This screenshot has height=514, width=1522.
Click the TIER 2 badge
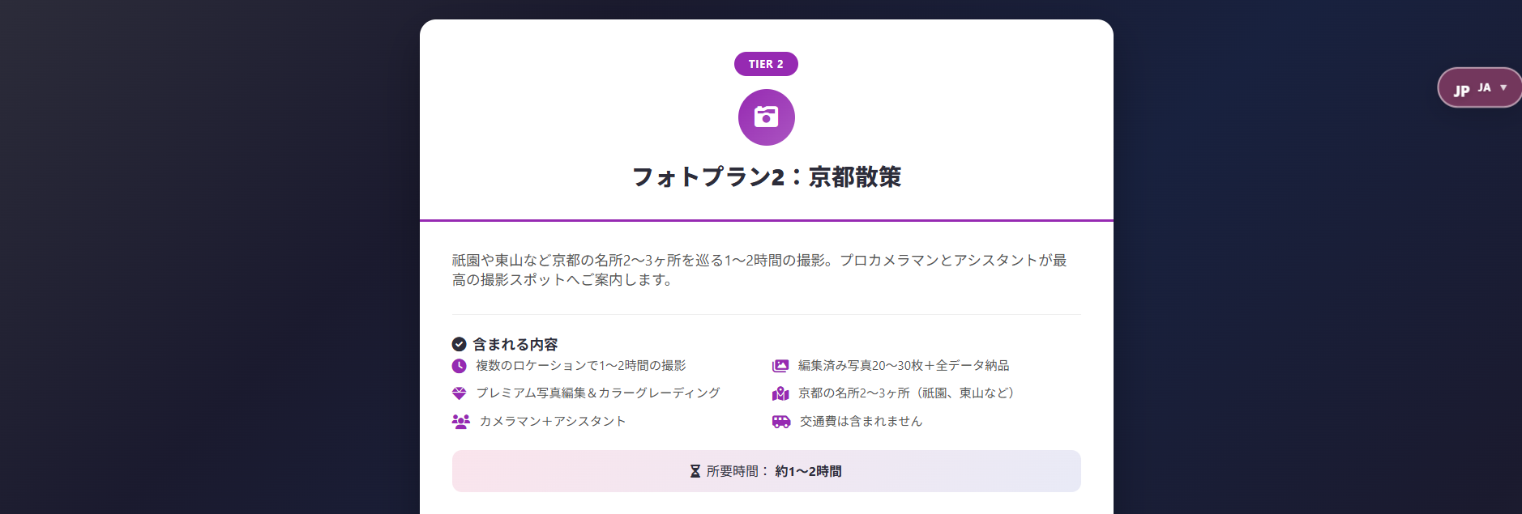766,64
